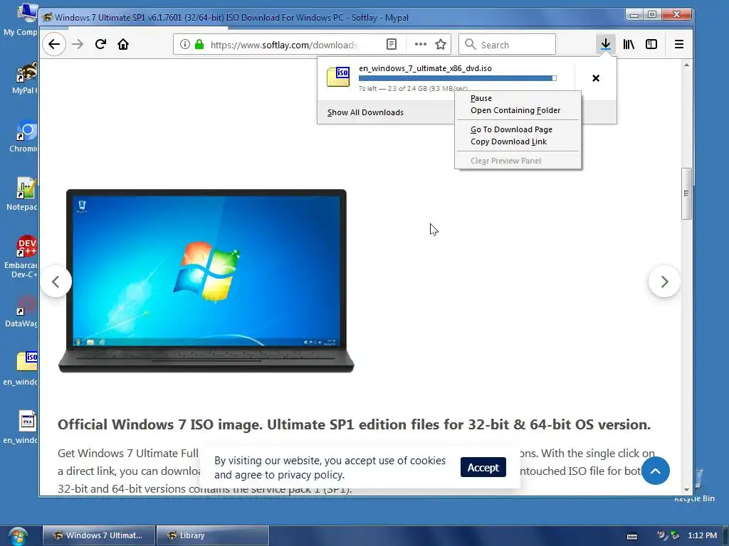Viewport: 729px width, 546px height.
Task: Click the blue scroll-to-top button
Action: pyautogui.click(x=656, y=471)
